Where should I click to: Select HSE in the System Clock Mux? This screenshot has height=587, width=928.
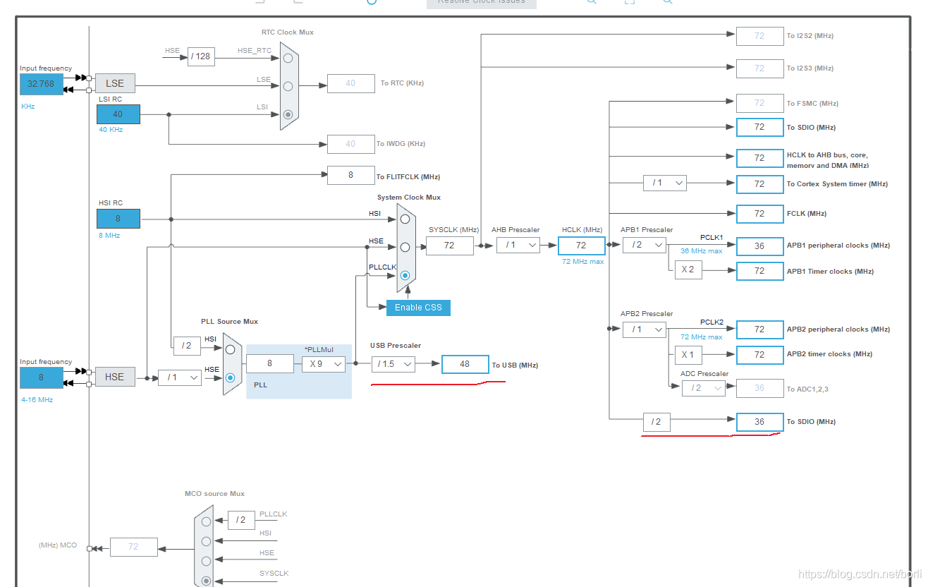click(405, 247)
